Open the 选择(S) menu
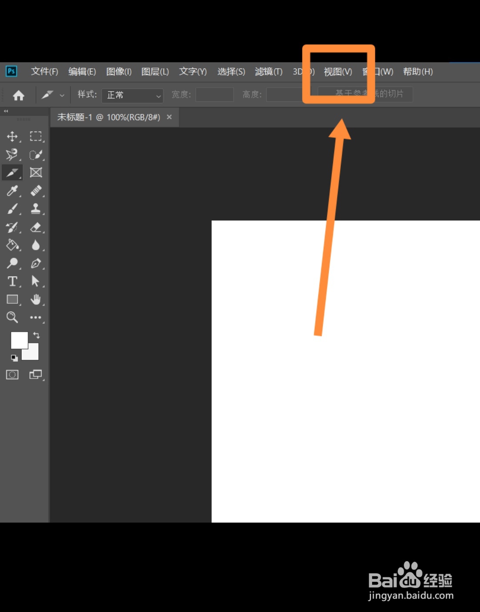 pyautogui.click(x=231, y=72)
